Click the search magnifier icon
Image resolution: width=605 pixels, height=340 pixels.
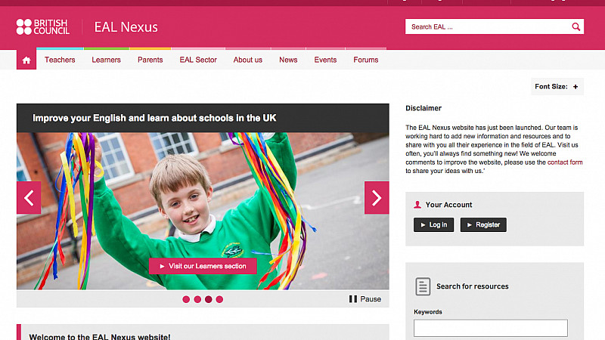[576, 26]
